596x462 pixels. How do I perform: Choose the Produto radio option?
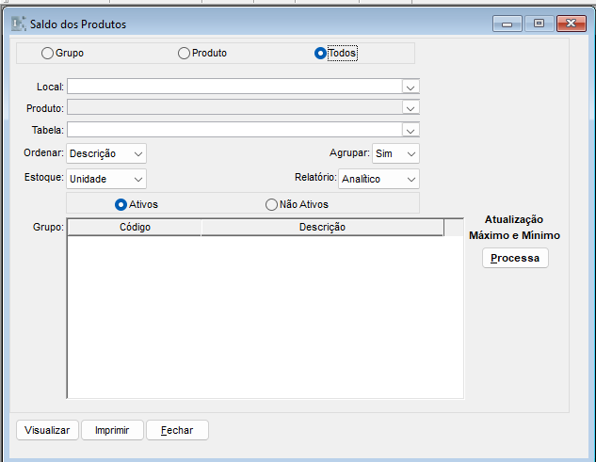pos(185,54)
